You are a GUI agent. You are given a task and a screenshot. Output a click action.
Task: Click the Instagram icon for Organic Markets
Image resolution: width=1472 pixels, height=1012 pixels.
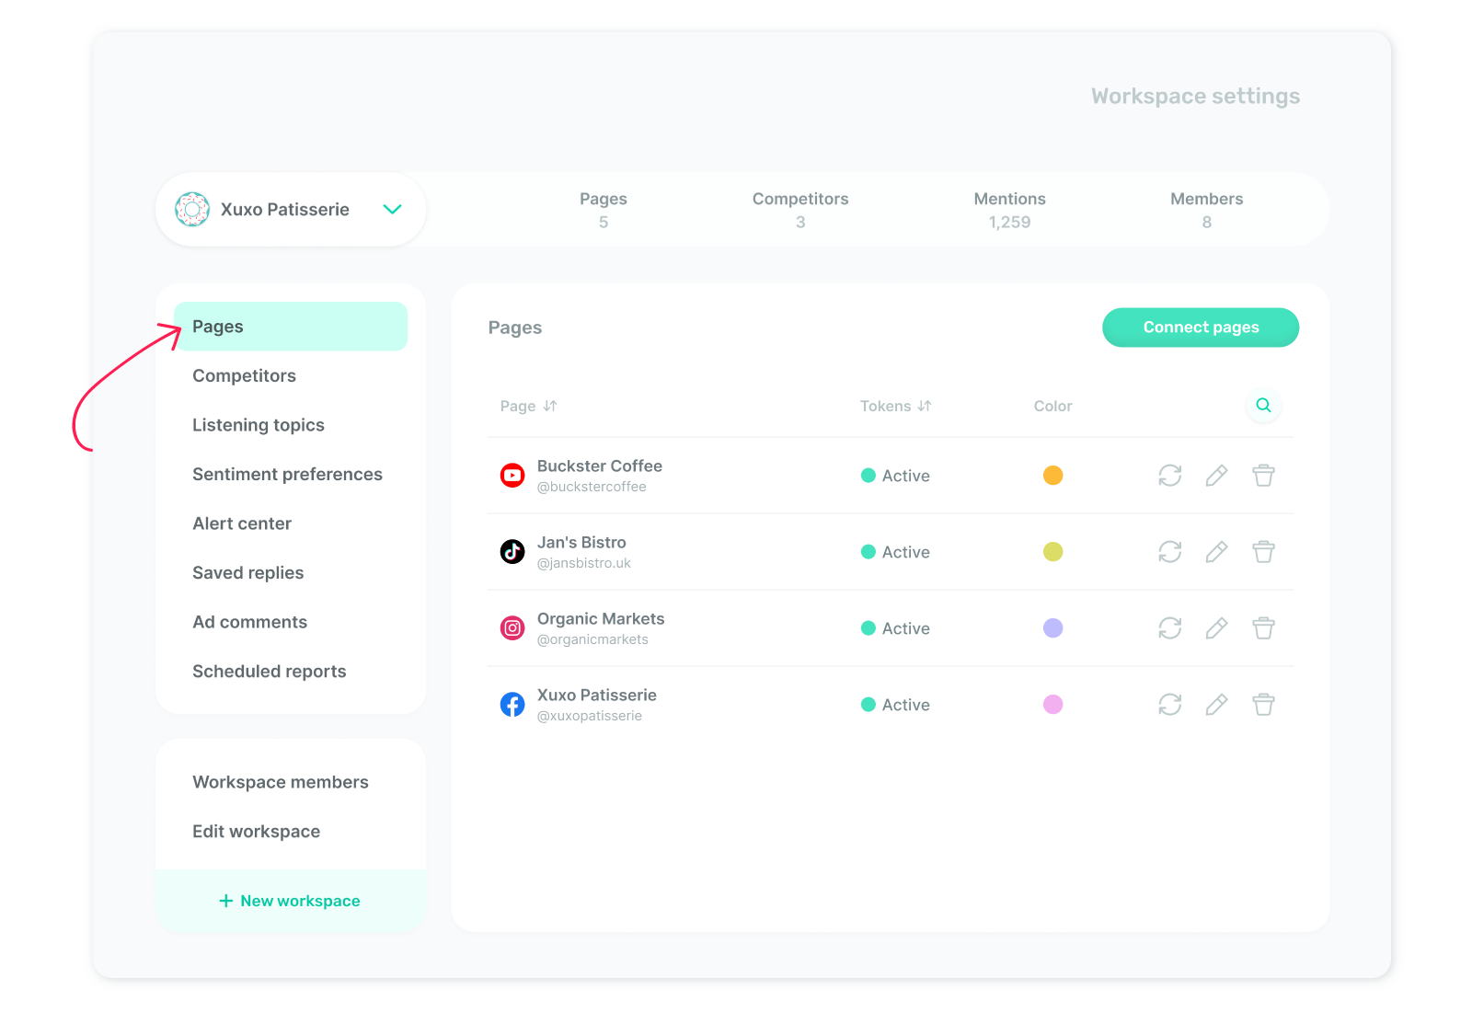pos(512,628)
